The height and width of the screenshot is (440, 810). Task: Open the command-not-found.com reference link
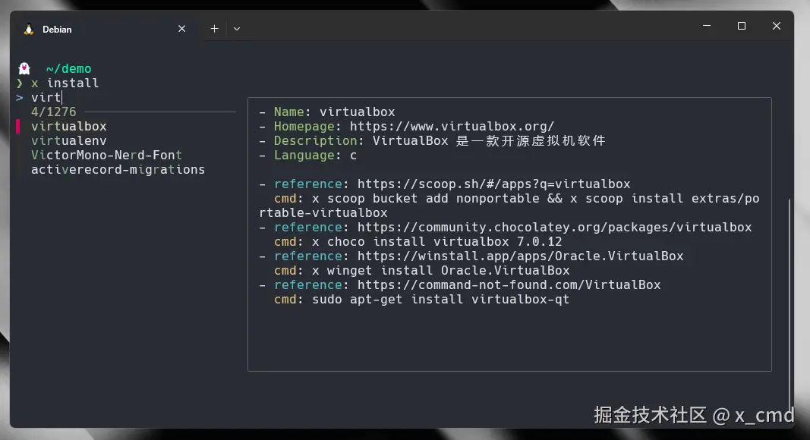tap(509, 285)
